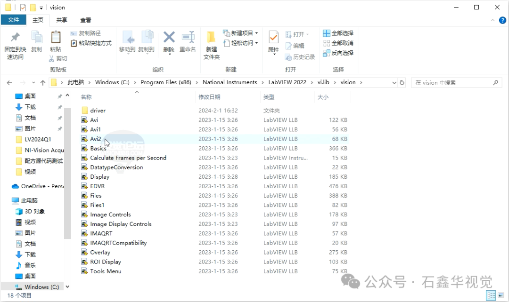The image size is (509, 302).
Task: Click the Back navigation arrow
Action: pyautogui.click(x=9, y=83)
